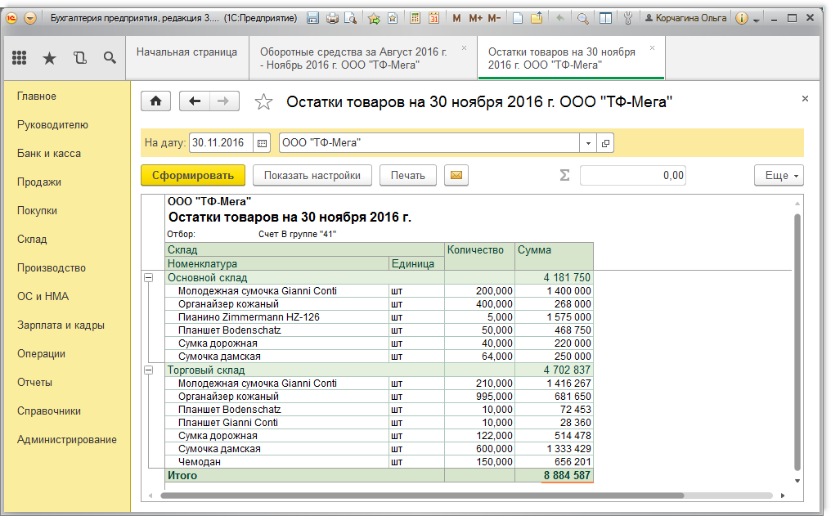Open Print Preview from the title bar
Viewport: 831px width, 516px height.
point(350,18)
